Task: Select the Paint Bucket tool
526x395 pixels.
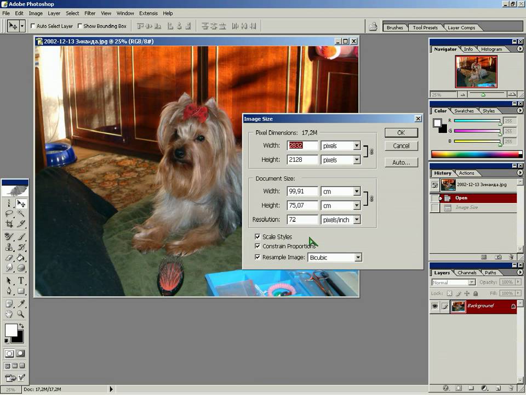Action: [21, 258]
